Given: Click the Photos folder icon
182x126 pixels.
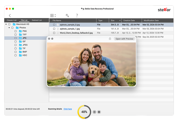Looking at the screenshot, I should tap(17, 28).
